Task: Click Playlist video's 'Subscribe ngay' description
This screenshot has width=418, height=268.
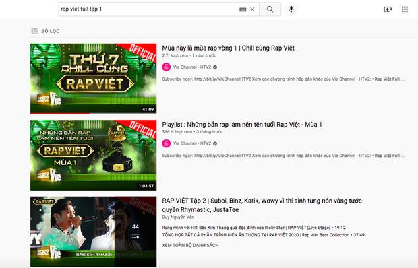Action: point(284,156)
